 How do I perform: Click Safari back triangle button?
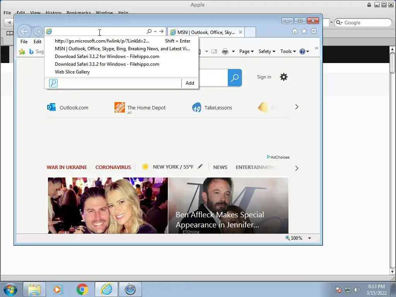pyautogui.click(x=9, y=22)
